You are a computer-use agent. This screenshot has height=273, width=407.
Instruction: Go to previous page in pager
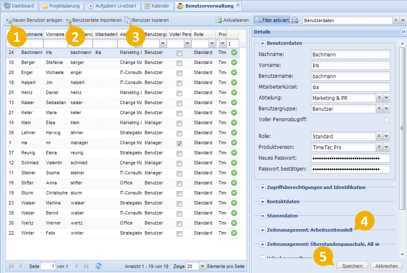[20, 266]
